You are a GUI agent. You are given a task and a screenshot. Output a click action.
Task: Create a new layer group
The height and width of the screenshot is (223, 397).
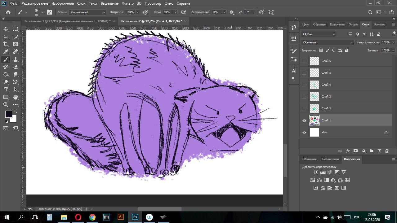(x=371, y=151)
